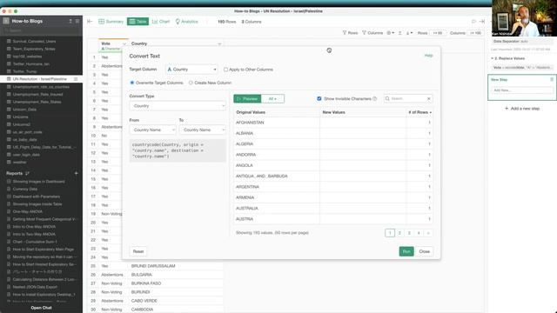Open the Vote column header menu
This screenshot has height=313, width=557.
click(x=124, y=43)
